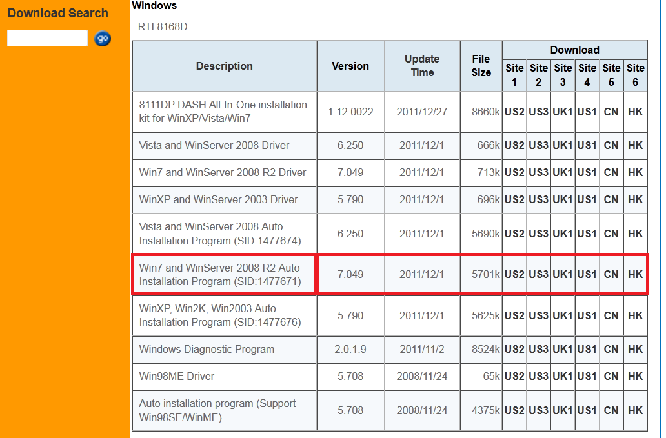Select file size value 8660k
The width and height of the screenshot is (666, 438).
pos(485,112)
